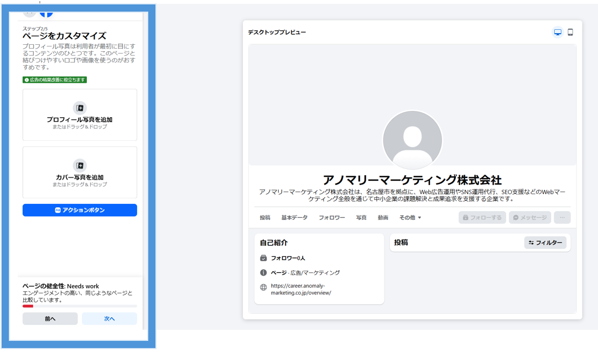
Task: Click the ステップ2/5 label
Action: click(35, 29)
